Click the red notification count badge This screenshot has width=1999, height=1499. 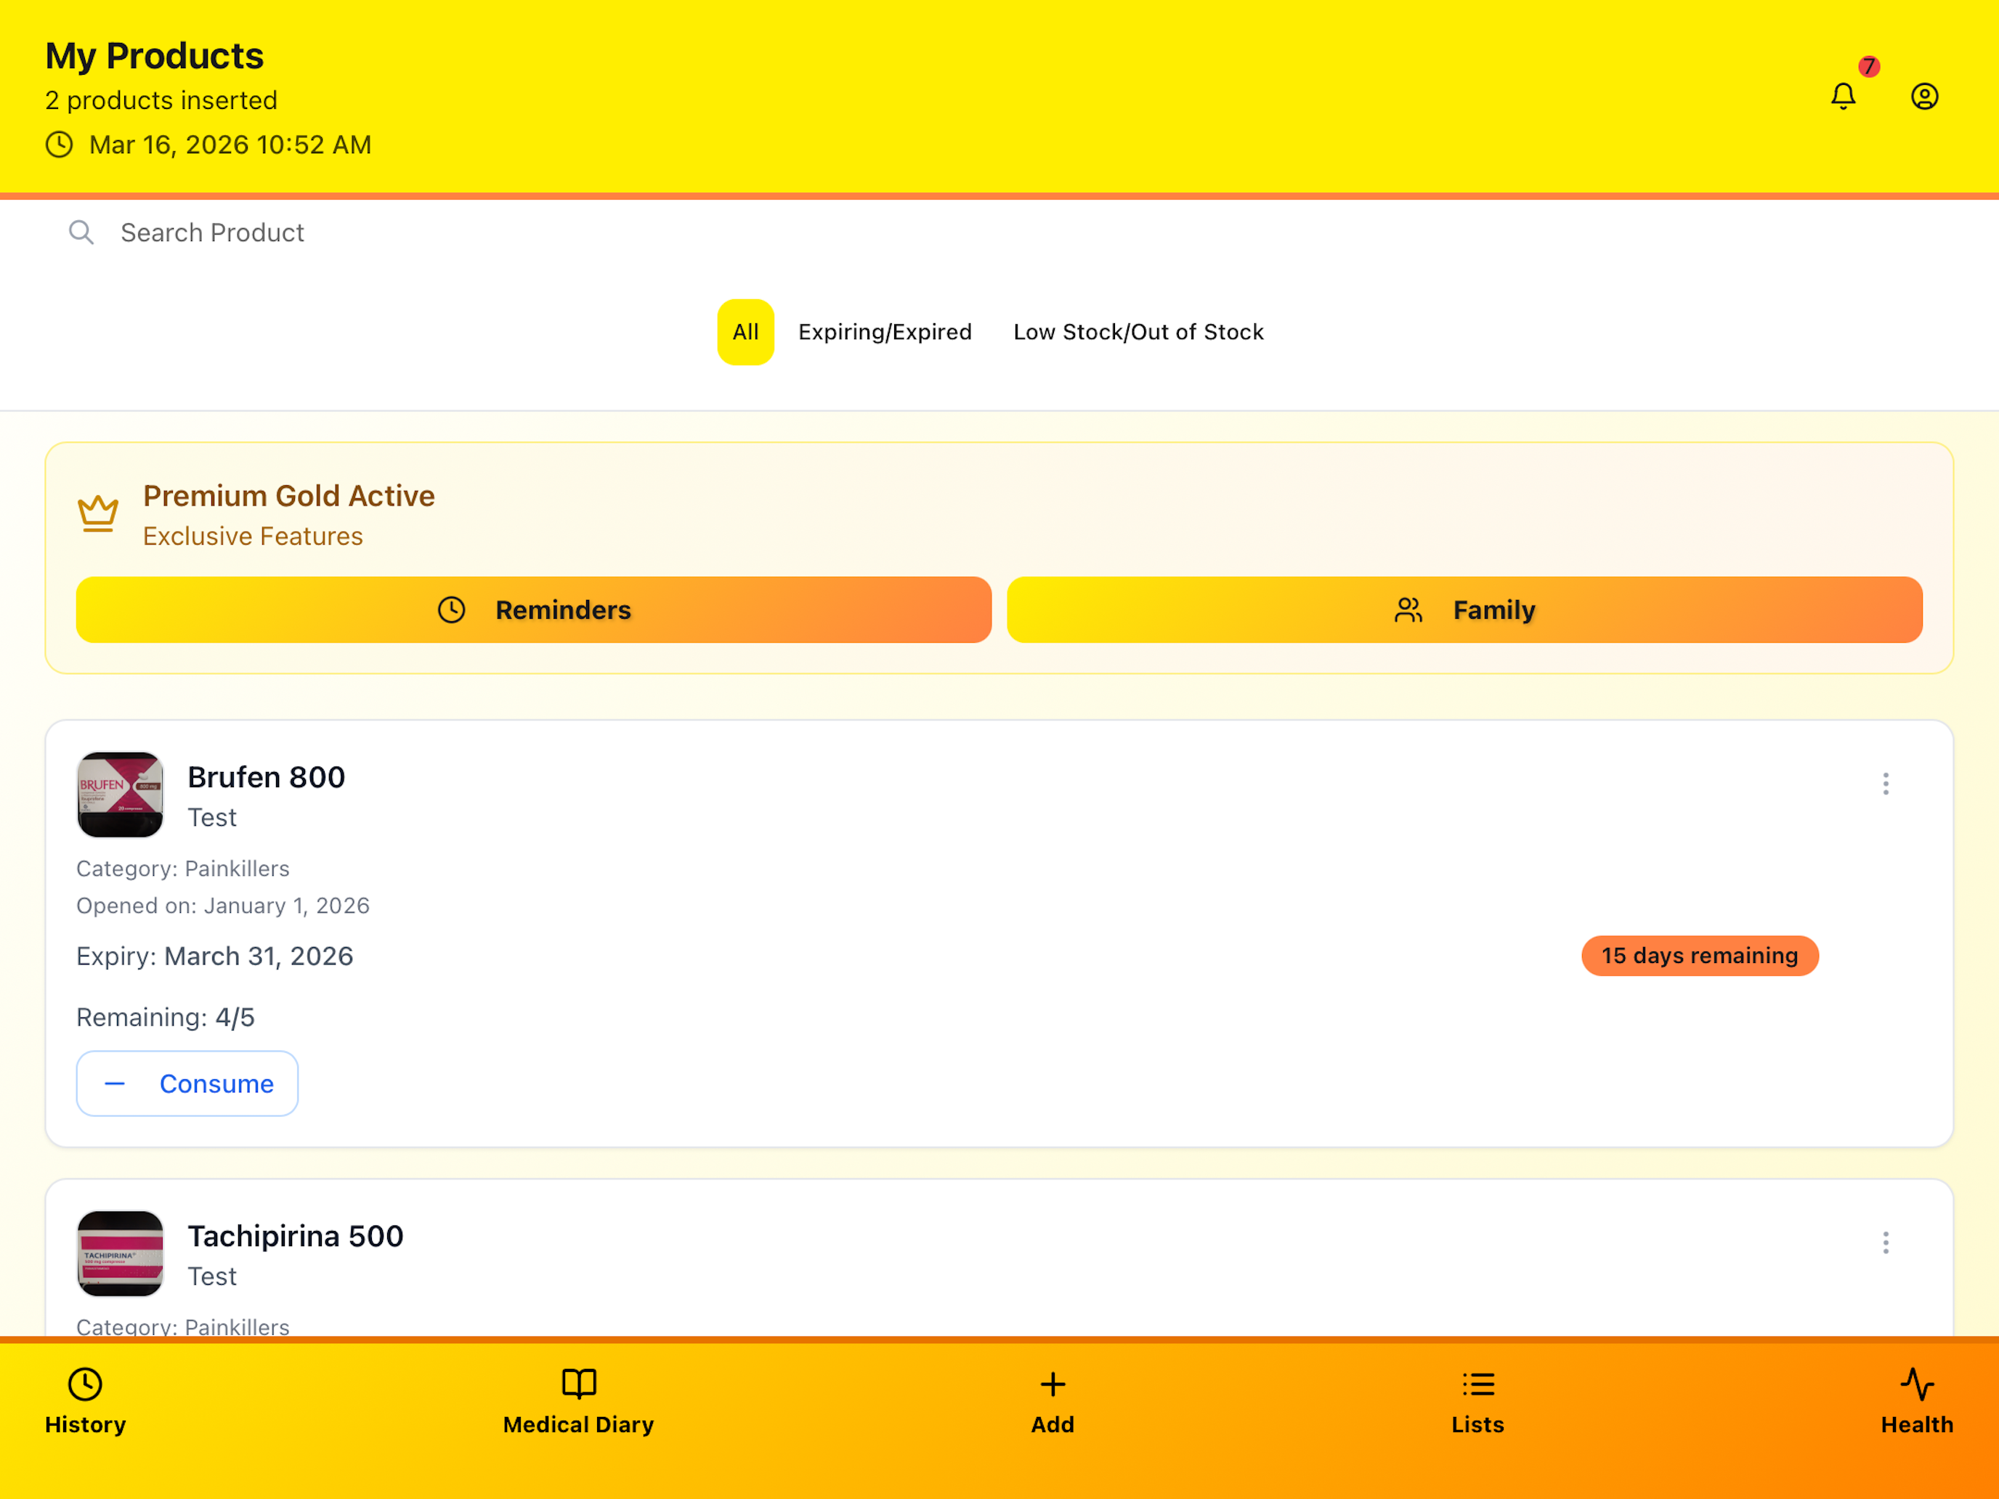coord(1869,67)
